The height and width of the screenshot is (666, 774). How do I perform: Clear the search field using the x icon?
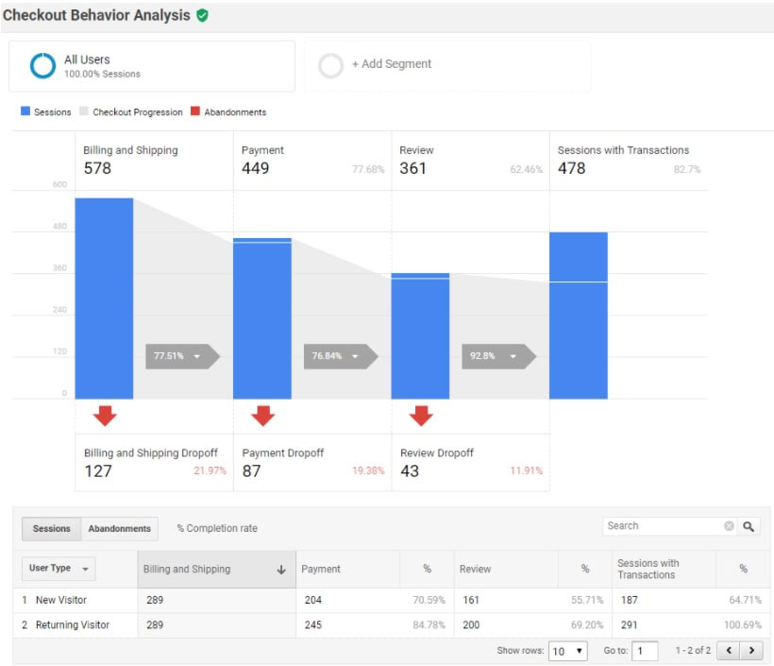[728, 525]
